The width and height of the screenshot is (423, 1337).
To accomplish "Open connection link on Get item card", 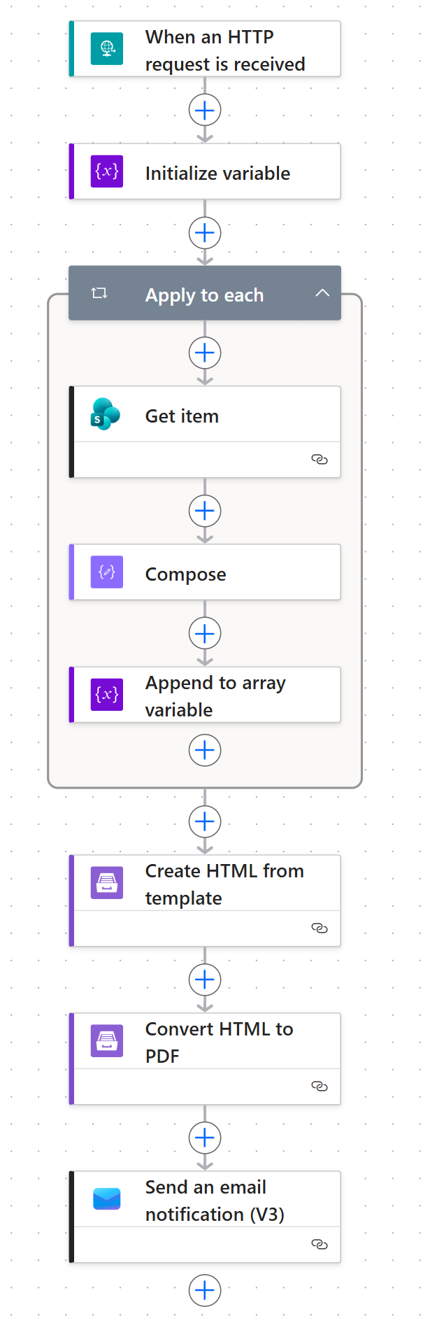I will (x=320, y=460).
